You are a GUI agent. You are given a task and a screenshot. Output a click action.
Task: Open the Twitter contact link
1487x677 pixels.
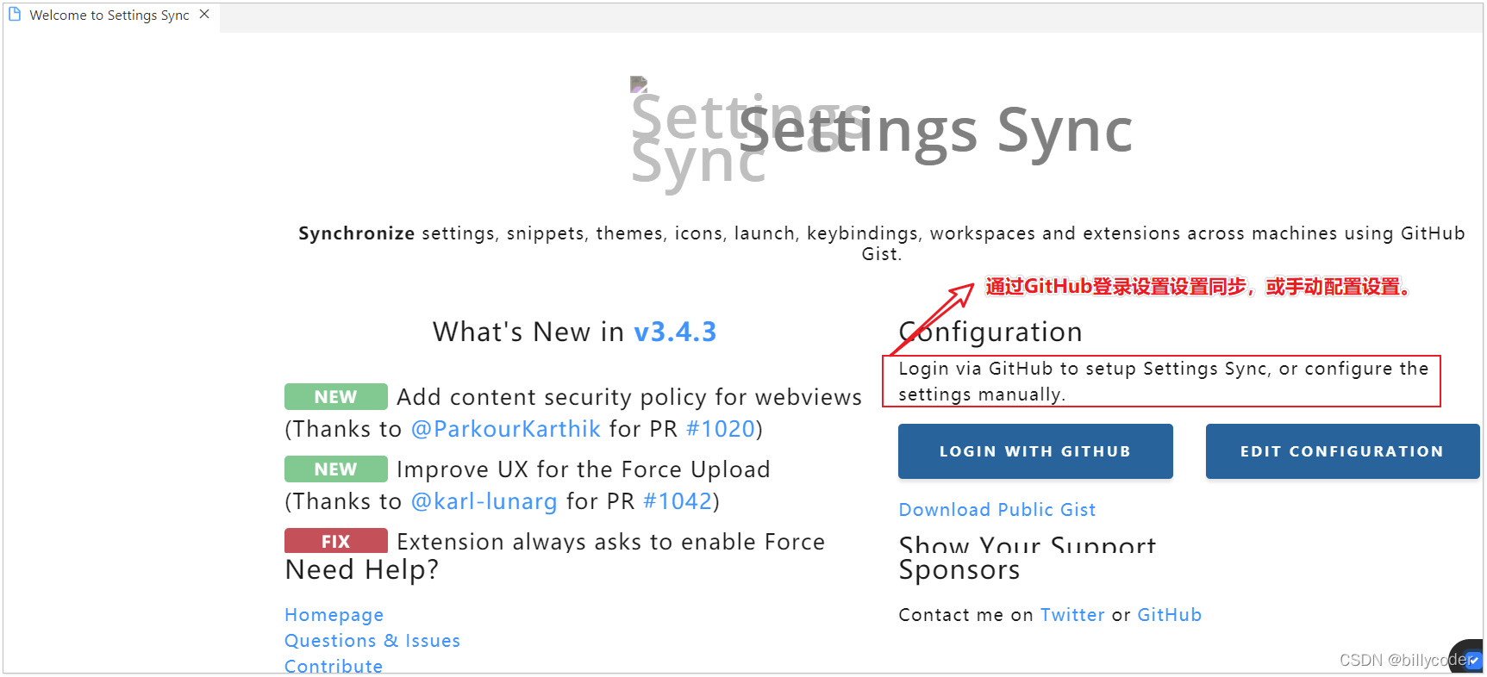[1072, 615]
